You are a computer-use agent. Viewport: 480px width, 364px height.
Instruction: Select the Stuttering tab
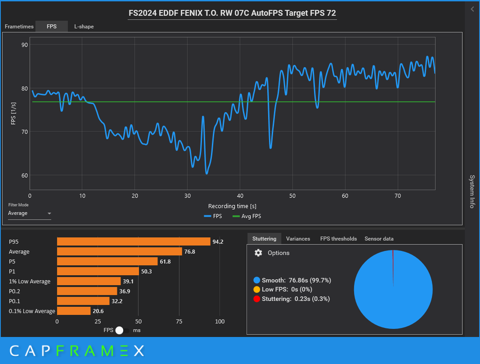pos(264,239)
